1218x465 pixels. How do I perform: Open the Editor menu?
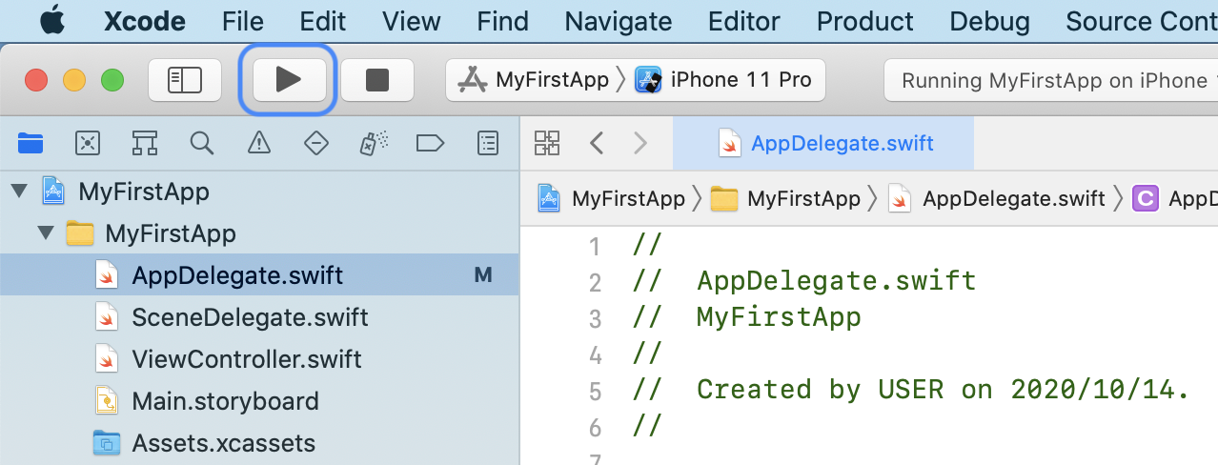tap(744, 21)
